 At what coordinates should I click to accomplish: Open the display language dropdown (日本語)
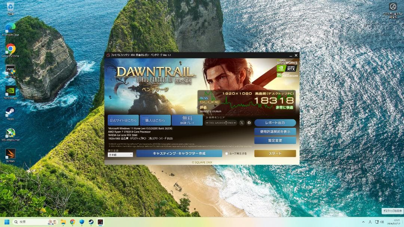point(120,155)
